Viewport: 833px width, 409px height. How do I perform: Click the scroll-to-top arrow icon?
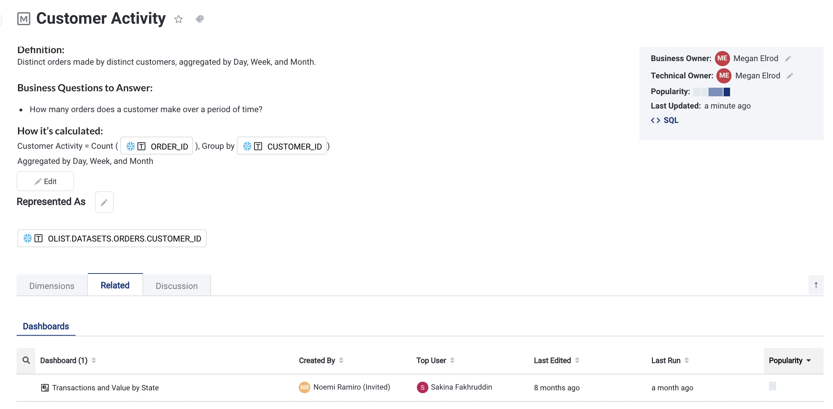click(x=816, y=285)
